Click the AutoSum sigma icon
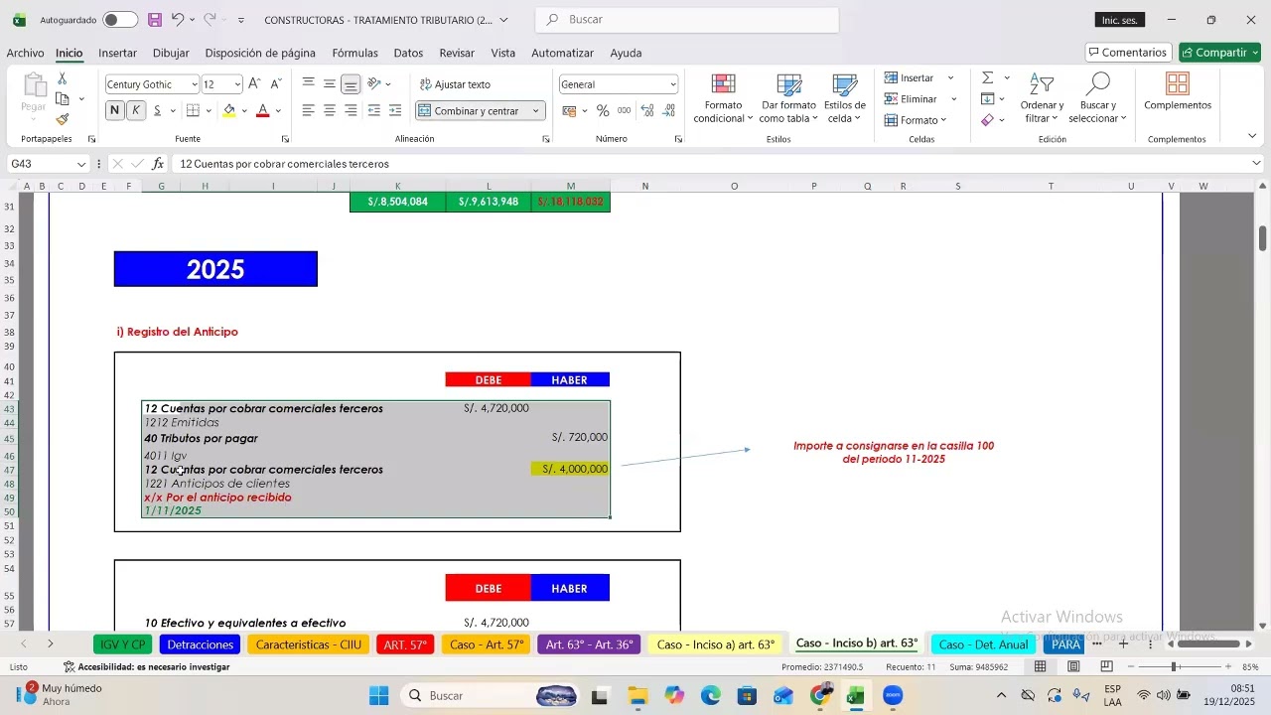 [987, 77]
